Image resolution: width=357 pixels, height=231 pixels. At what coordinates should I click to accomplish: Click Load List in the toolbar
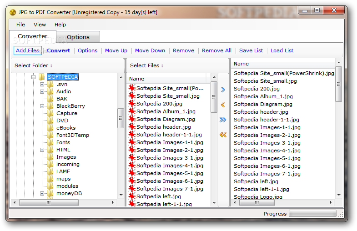click(x=282, y=50)
